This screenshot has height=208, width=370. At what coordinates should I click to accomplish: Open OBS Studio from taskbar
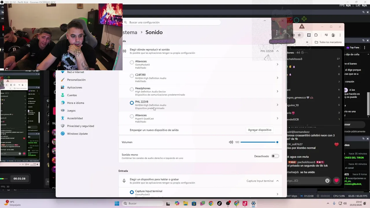click(228, 203)
